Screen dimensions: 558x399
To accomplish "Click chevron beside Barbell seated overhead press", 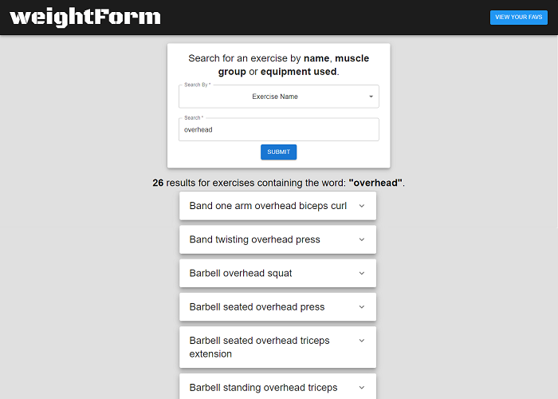I will pyautogui.click(x=361, y=306).
